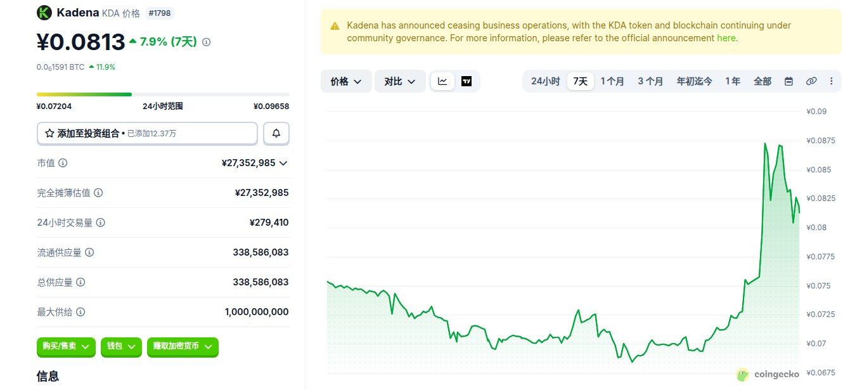Screen dimensions: 862x390
Task: Expand the market cap chevron
Action: pyautogui.click(x=283, y=163)
